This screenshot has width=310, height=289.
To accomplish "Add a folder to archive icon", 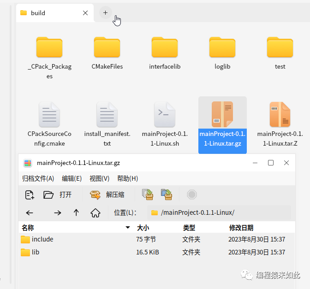I will coord(167,195).
